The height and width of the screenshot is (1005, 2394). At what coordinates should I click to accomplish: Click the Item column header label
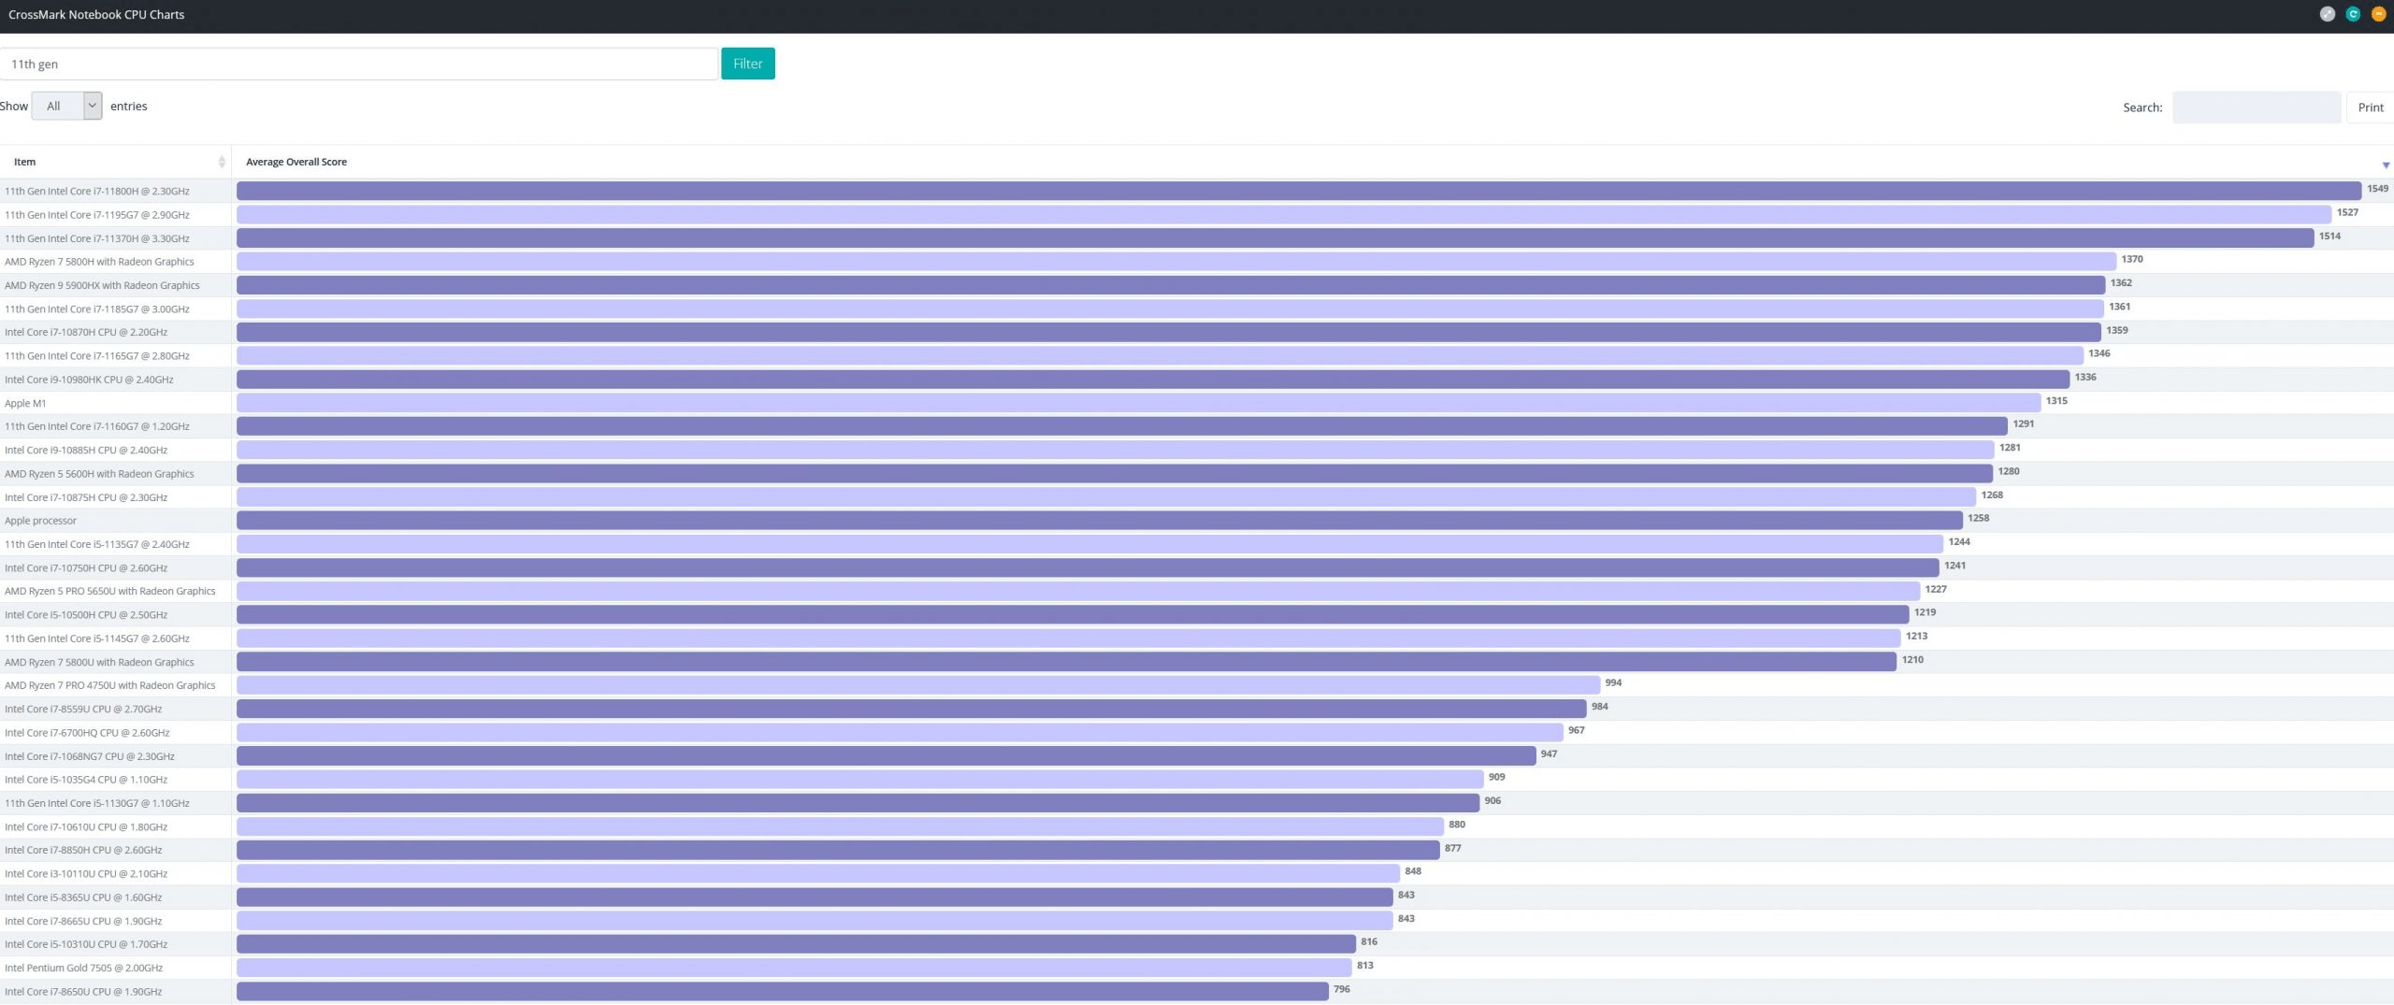point(25,162)
